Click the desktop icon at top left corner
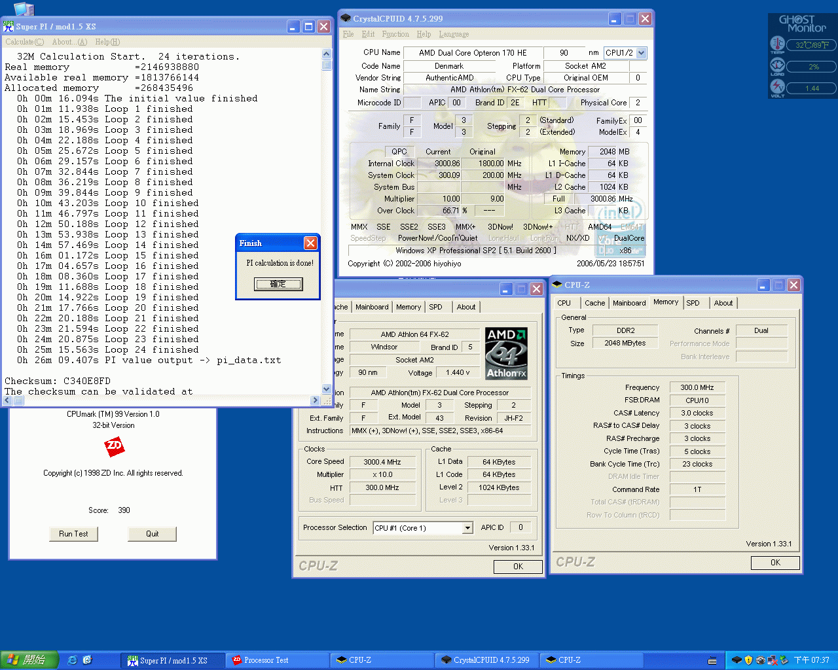 [24, 8]
